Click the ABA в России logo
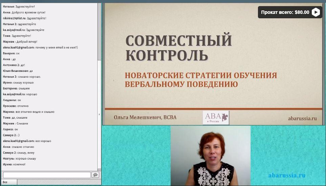326x186 pixels. (216, 118)
